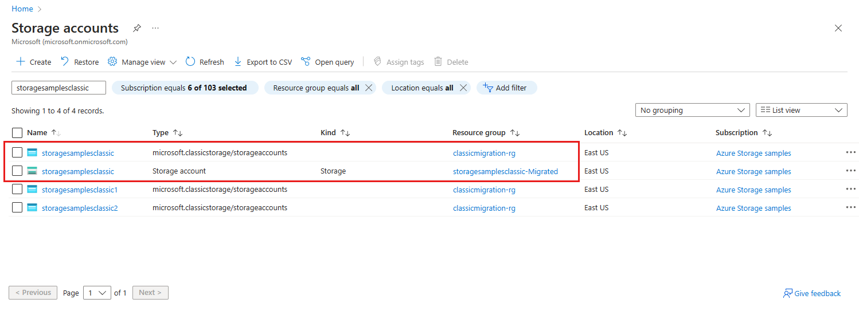
Task: Check the storagesamplesclassic1 row checkbox
Action: [x=17, y=189]
